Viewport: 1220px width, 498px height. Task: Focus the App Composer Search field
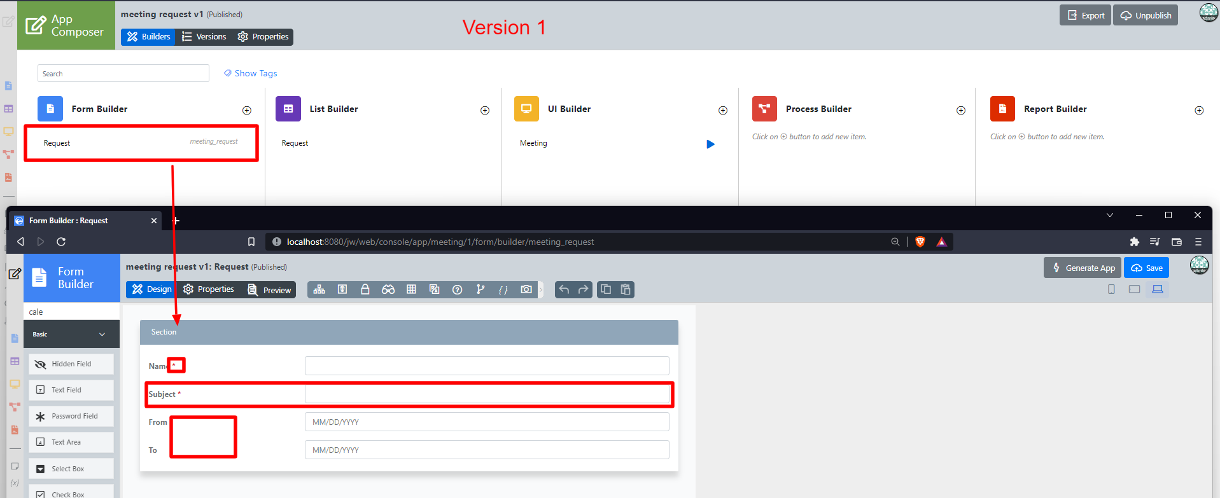point(123,73)
